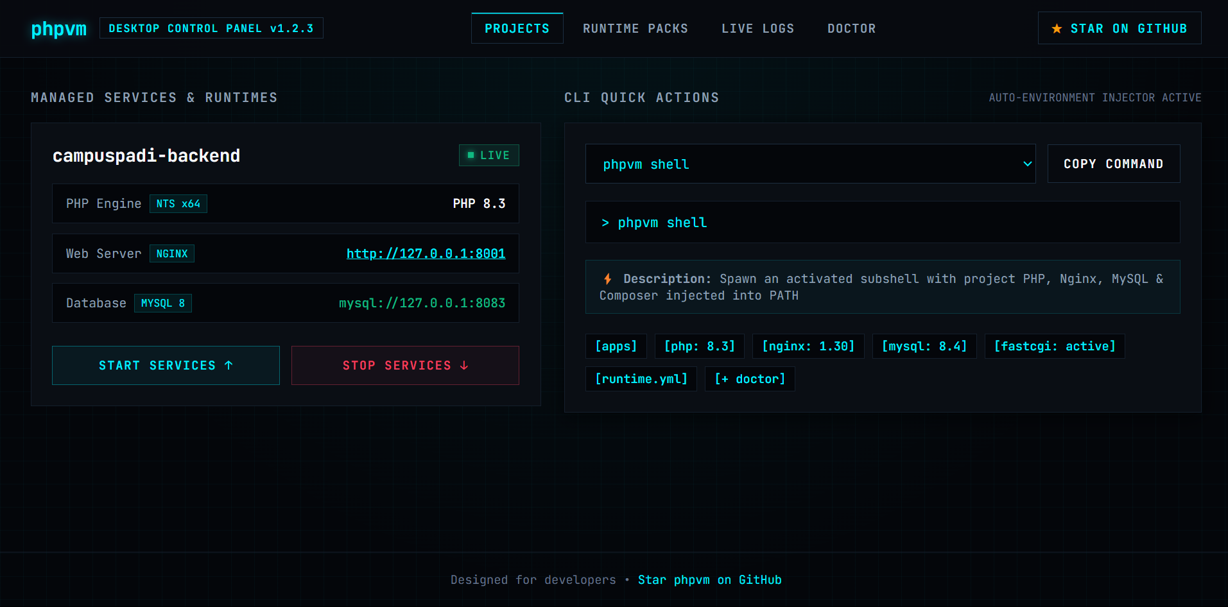Click the '> phpvm shell' command preview
Screen dimensions: 1228x607
(883, 223)
